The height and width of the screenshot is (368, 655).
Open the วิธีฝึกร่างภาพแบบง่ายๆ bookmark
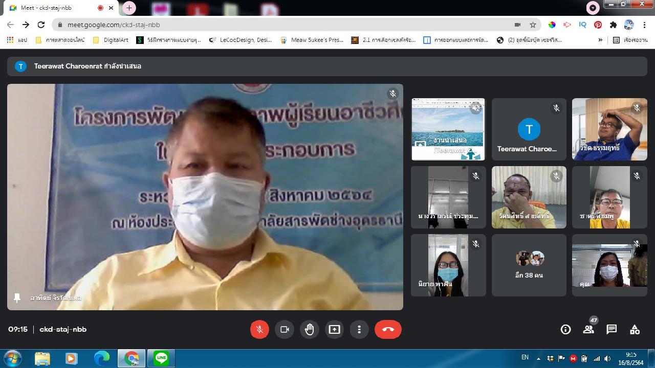point(169,40)
